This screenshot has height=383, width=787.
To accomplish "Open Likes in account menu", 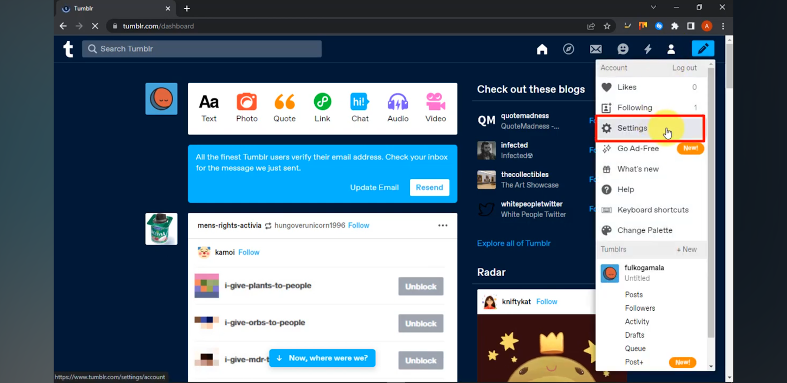I will (651, 87).
